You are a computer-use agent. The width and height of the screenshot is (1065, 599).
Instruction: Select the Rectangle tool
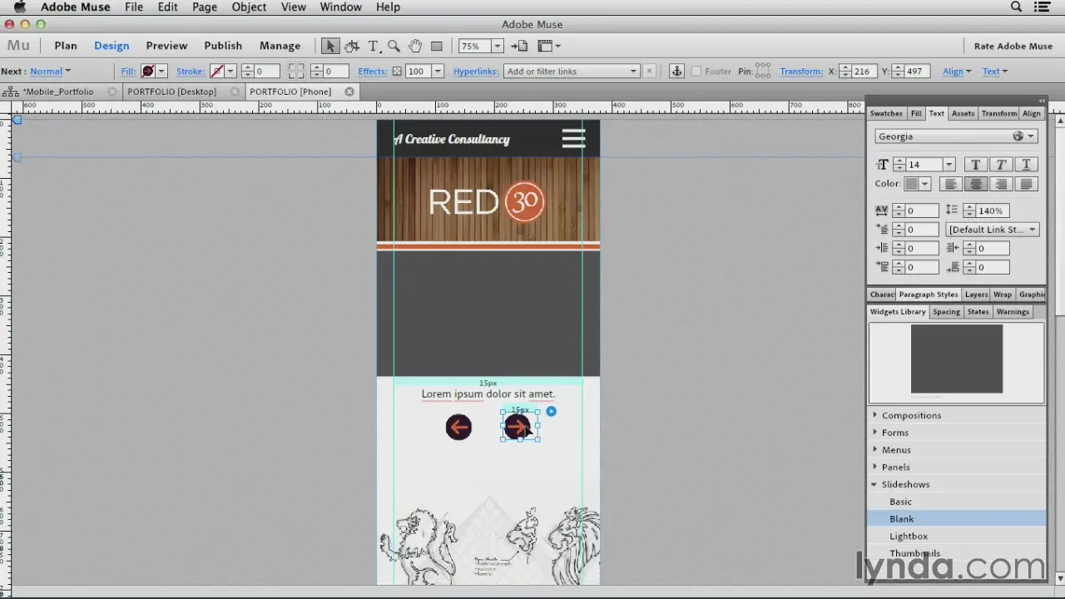point(436,46)
